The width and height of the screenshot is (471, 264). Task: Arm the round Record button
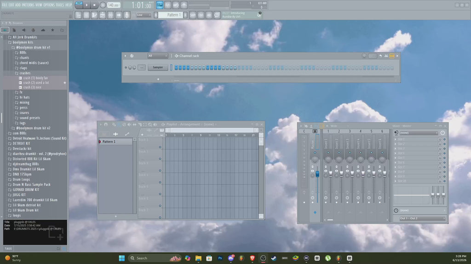click(103, 5)
